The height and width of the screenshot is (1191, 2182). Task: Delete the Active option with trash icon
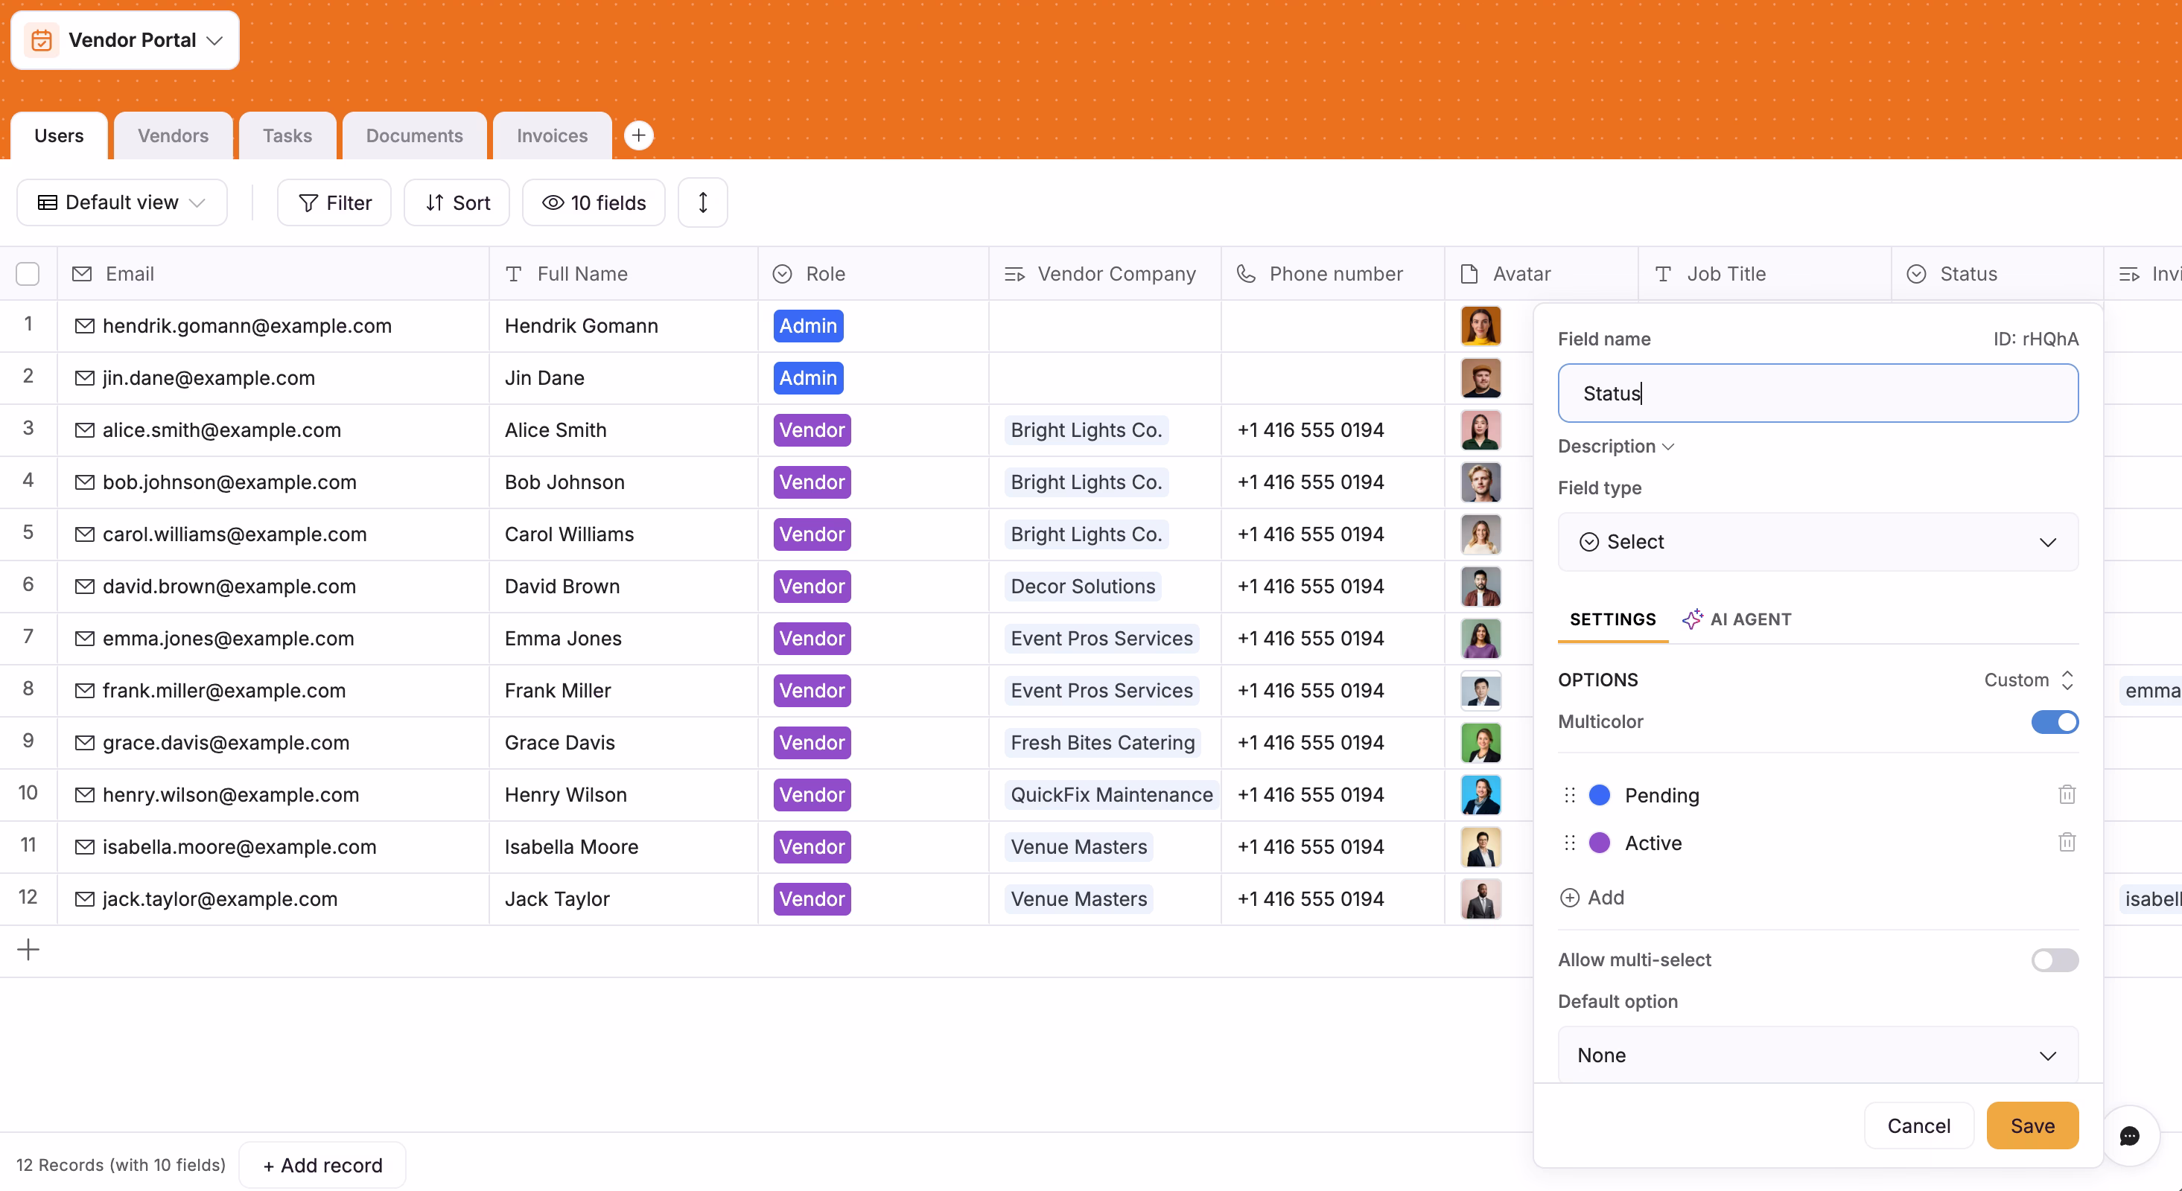coord(2066,842)
